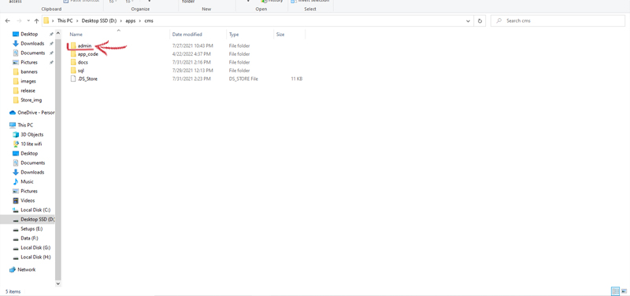Click the Forward navigation arrow
The width and height of the screenshot is (630, 296).
pyautogui.click(x=19, y=21)
